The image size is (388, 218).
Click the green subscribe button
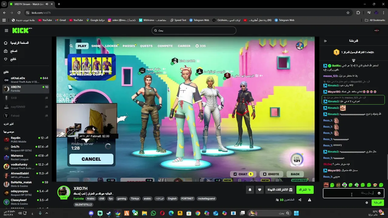click(x=305, y=190)
